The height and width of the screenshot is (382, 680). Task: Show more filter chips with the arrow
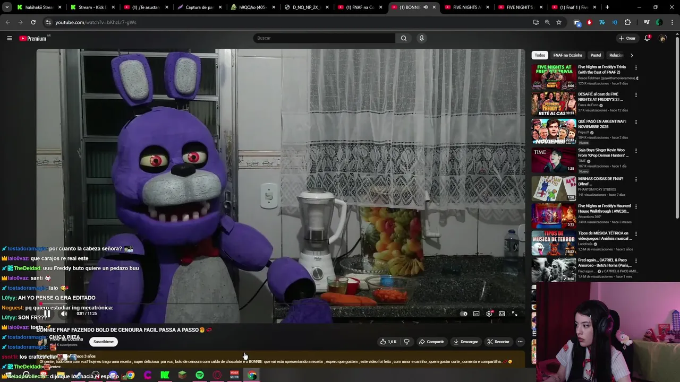(632, 55)
